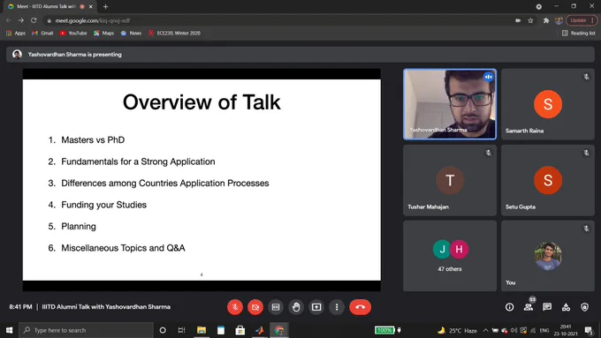The width and height of the screenshot is (601, 338).
Task: Select your own 'You' video tile
Action: click(x=548, y=256)
